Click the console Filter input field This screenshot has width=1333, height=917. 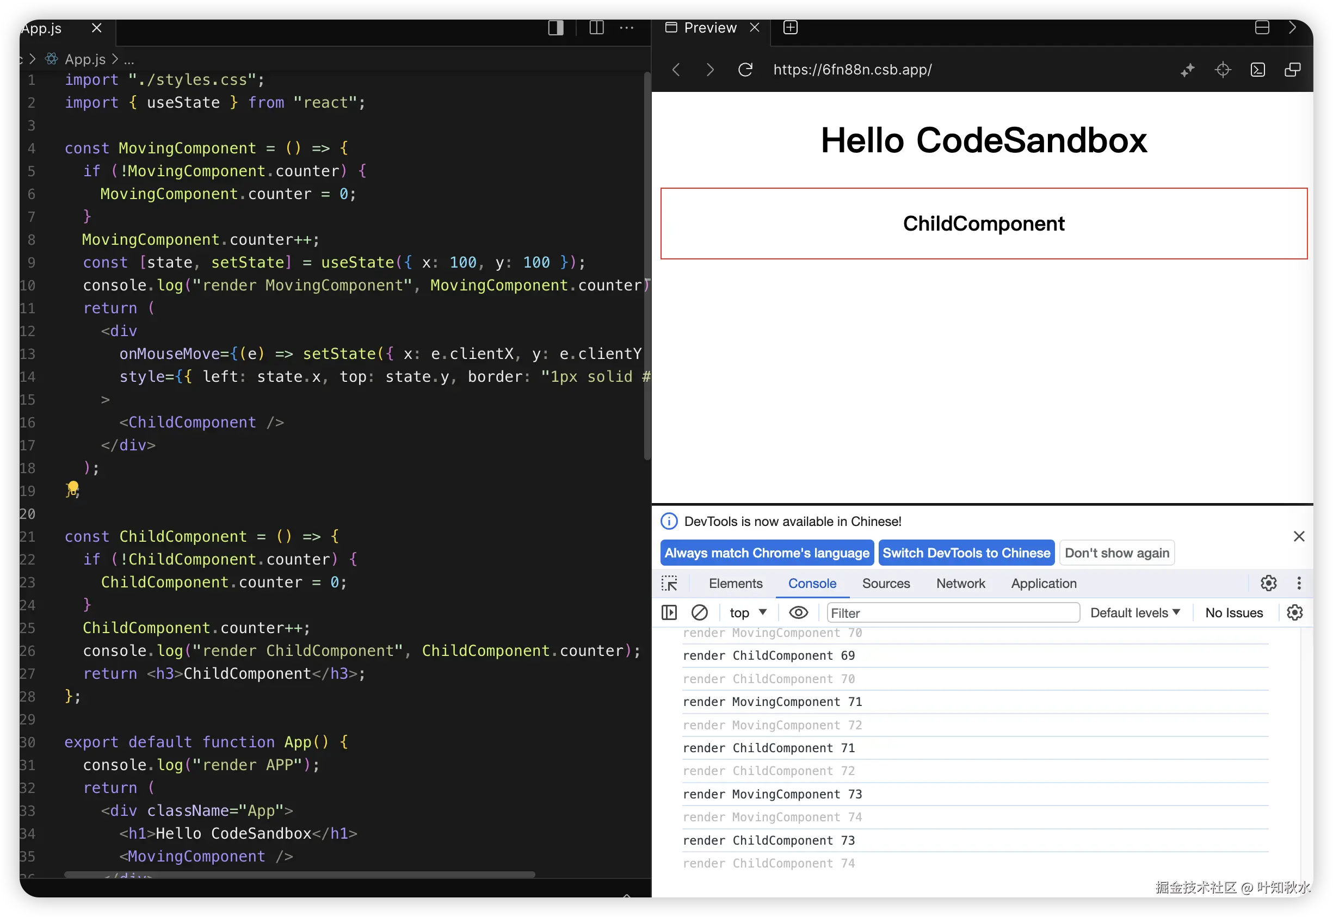click(x=953, y=612)
